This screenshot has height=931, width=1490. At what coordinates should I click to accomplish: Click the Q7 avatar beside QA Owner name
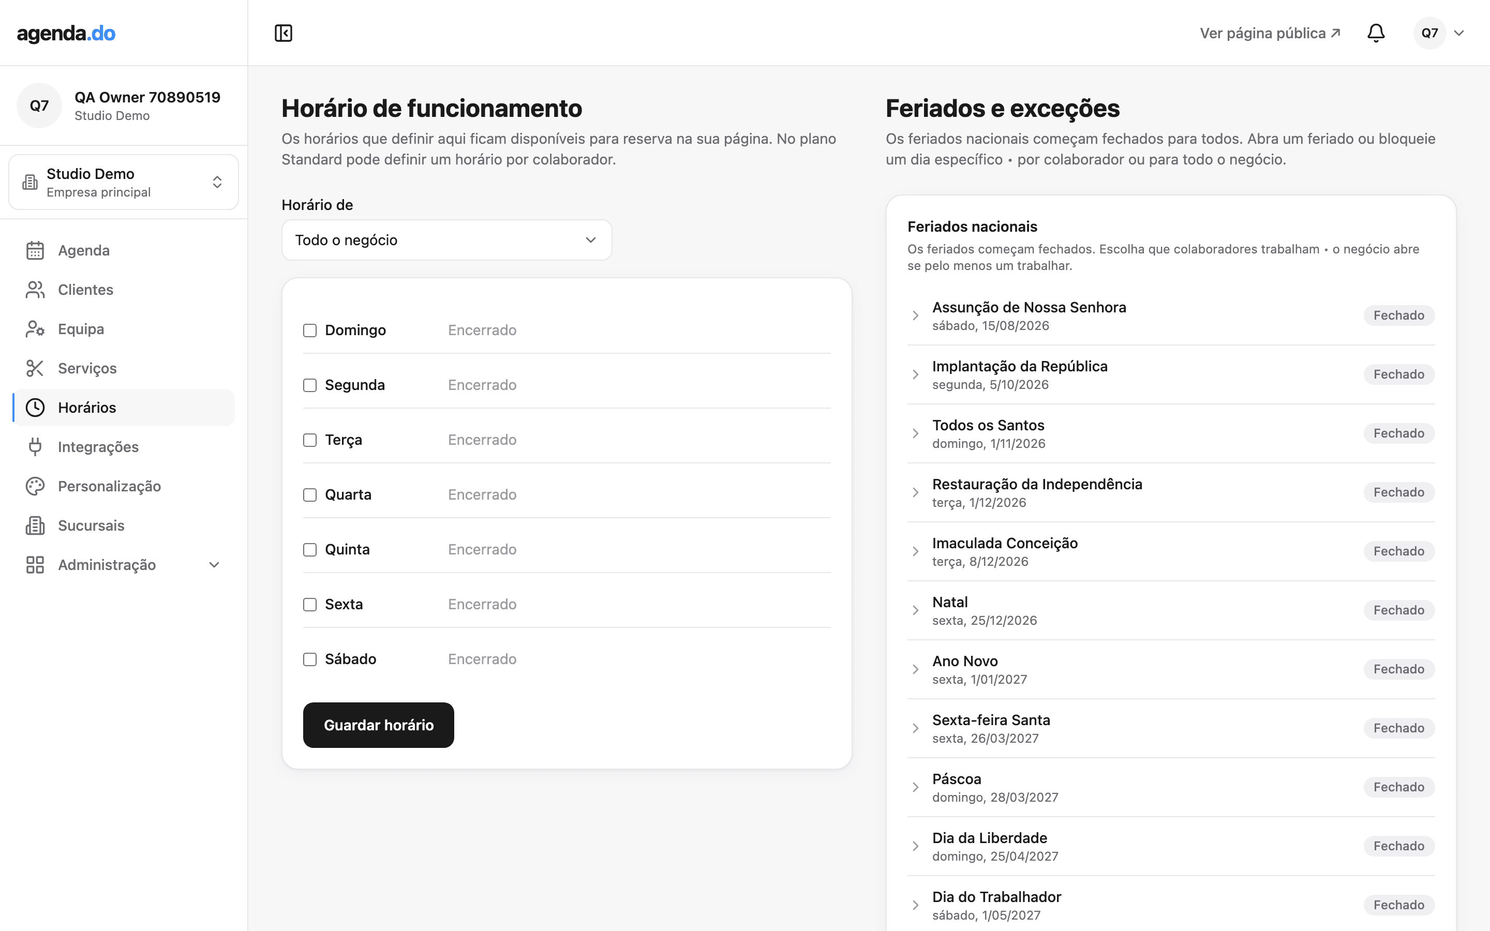tap(39, 106)
